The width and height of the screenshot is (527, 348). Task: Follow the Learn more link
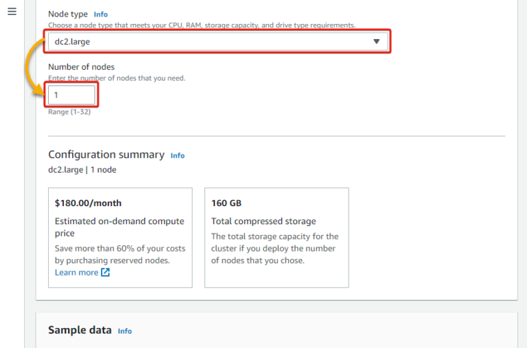coord(76,273)
